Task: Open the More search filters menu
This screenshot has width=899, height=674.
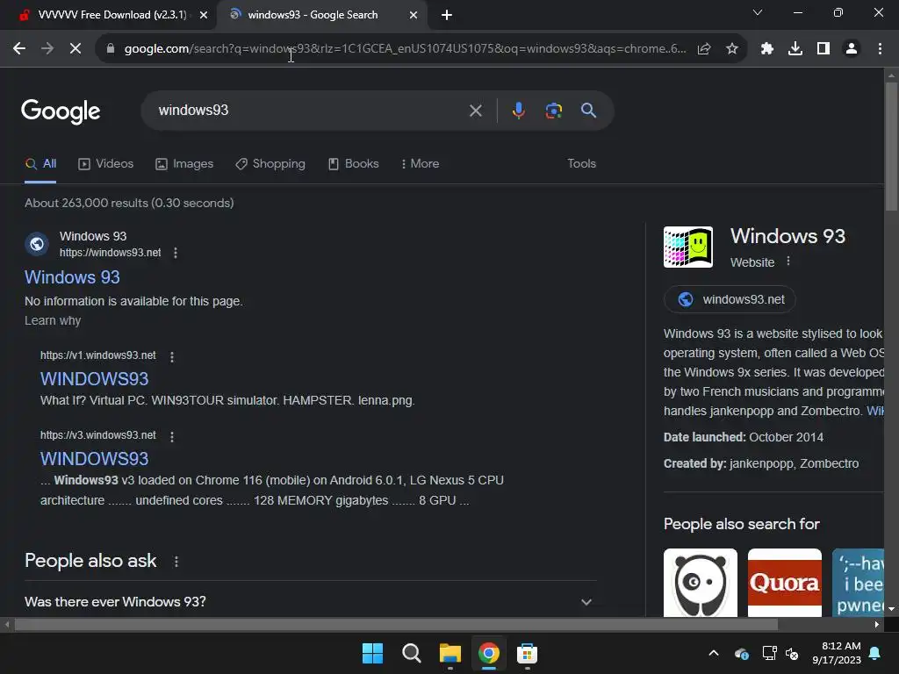Action: pyautogui.click(x=421, y=164)
